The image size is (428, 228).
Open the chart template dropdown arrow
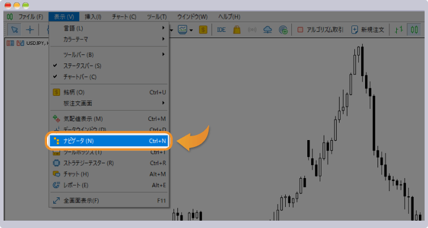(x=192, y=30)
